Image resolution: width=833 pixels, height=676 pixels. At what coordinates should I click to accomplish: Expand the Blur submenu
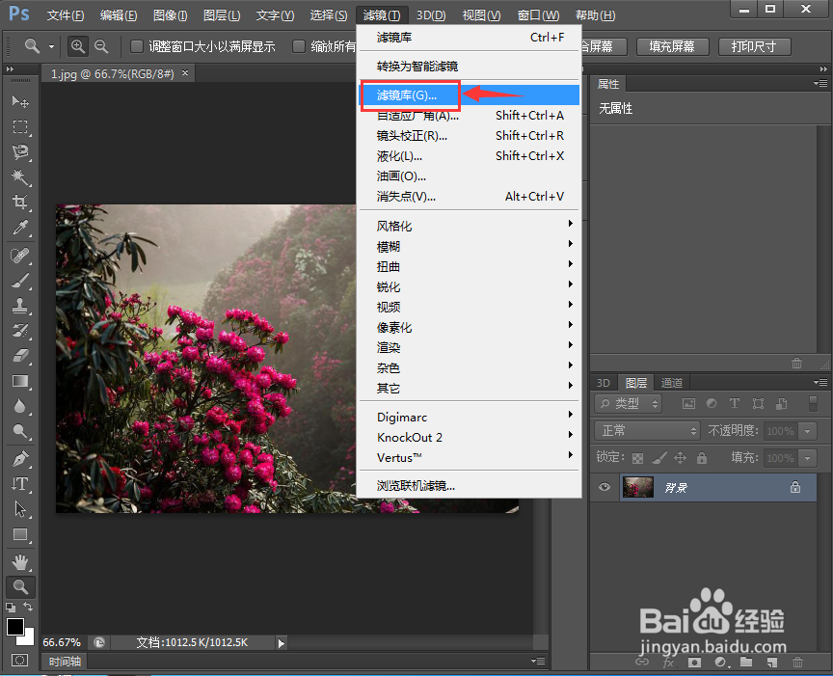coord(470,246)
